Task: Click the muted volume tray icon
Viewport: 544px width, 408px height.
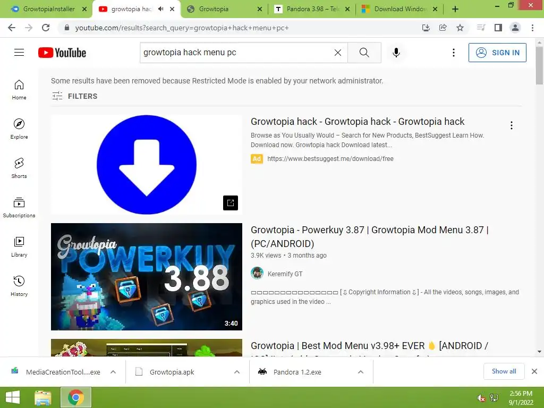Action: (x=481, y=398)
